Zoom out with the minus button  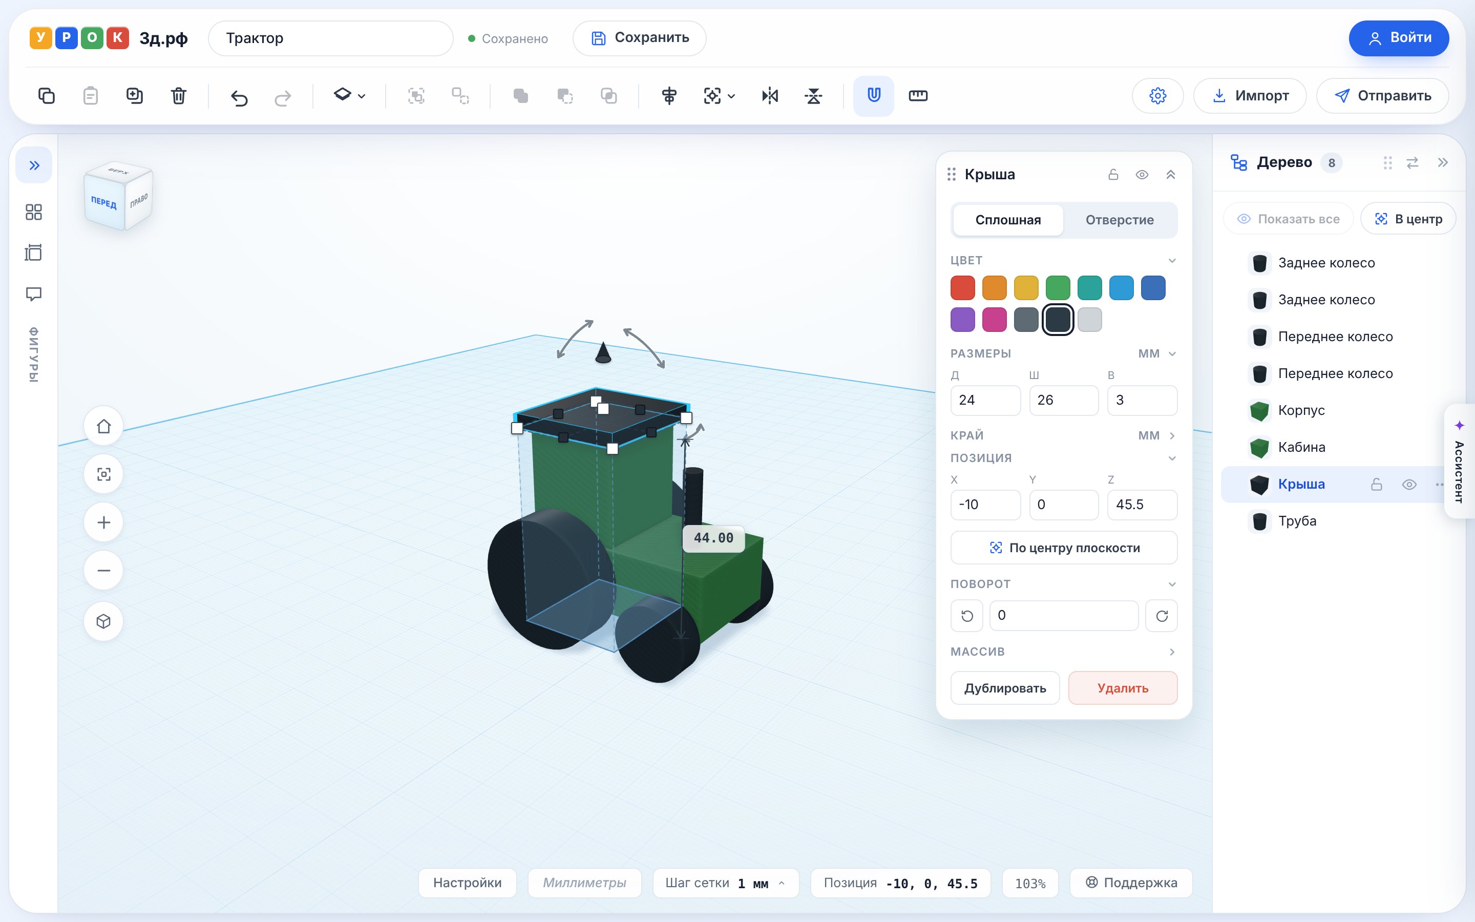pyautogui.click(x=103, y=571)
